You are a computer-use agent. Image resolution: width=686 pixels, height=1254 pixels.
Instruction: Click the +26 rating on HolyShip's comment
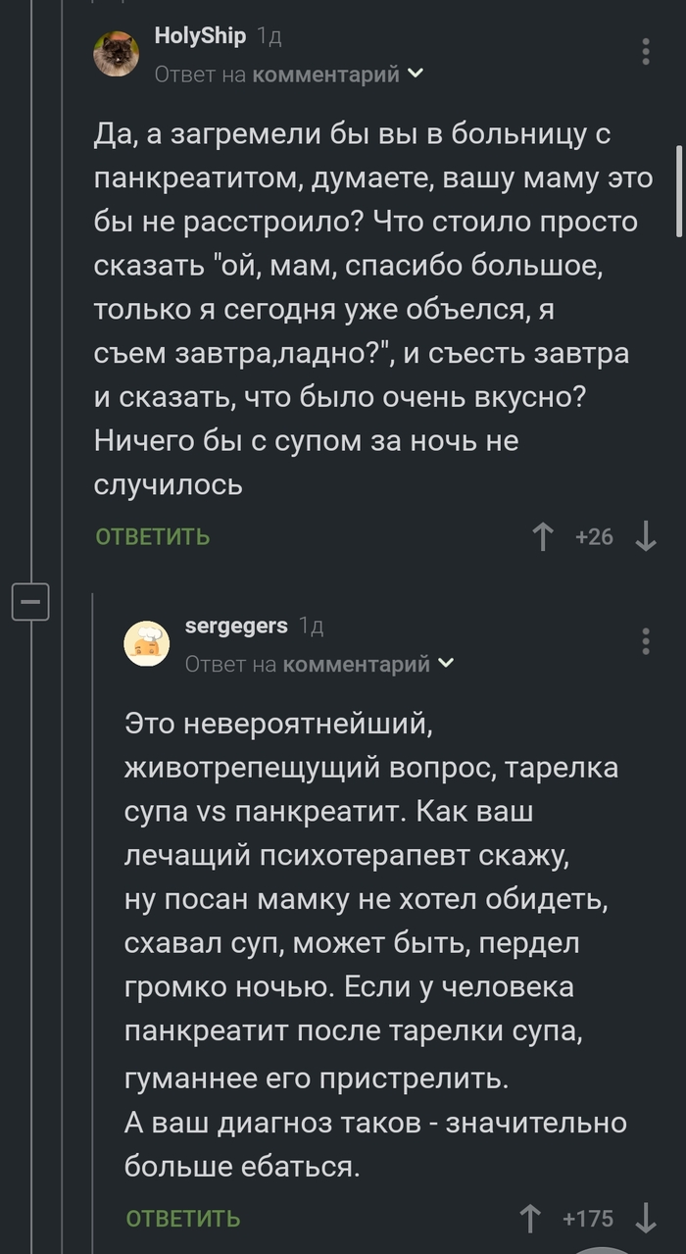[594, 536]
